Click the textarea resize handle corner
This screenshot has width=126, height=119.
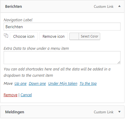pos(119,62)
